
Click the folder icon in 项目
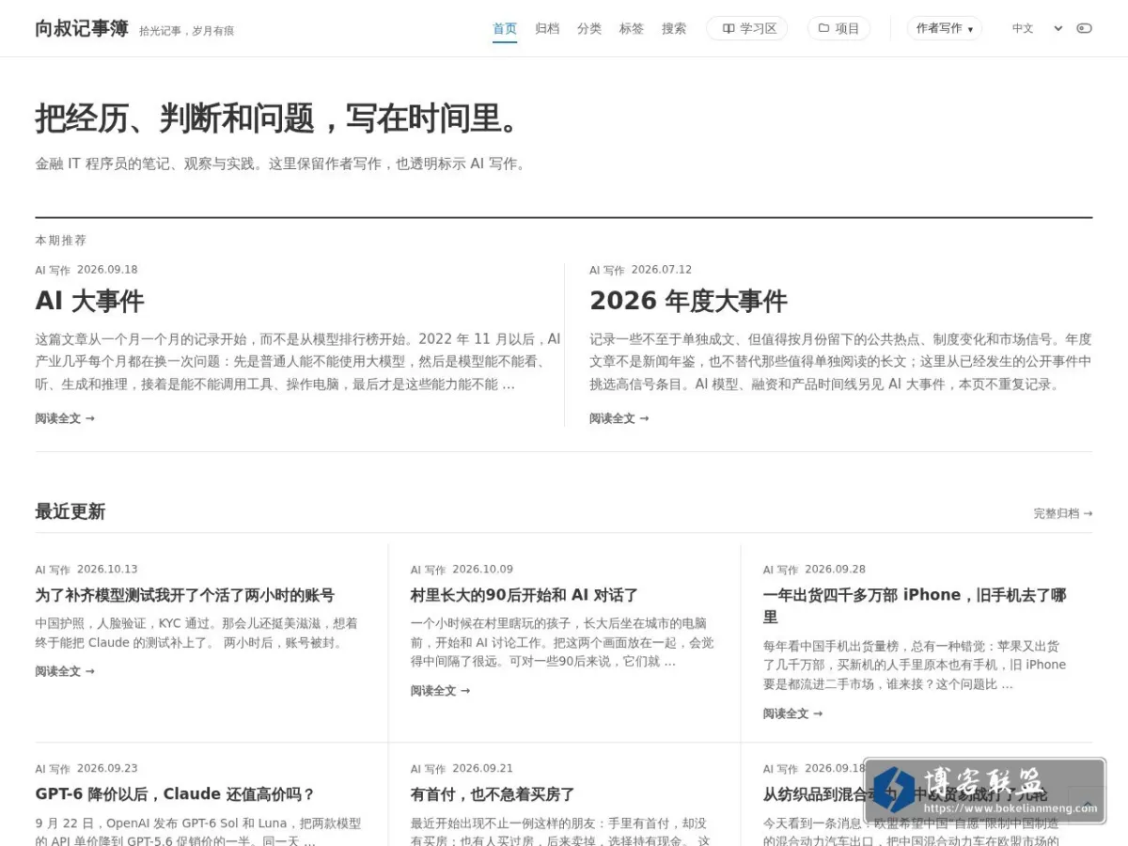pos(823,28)
